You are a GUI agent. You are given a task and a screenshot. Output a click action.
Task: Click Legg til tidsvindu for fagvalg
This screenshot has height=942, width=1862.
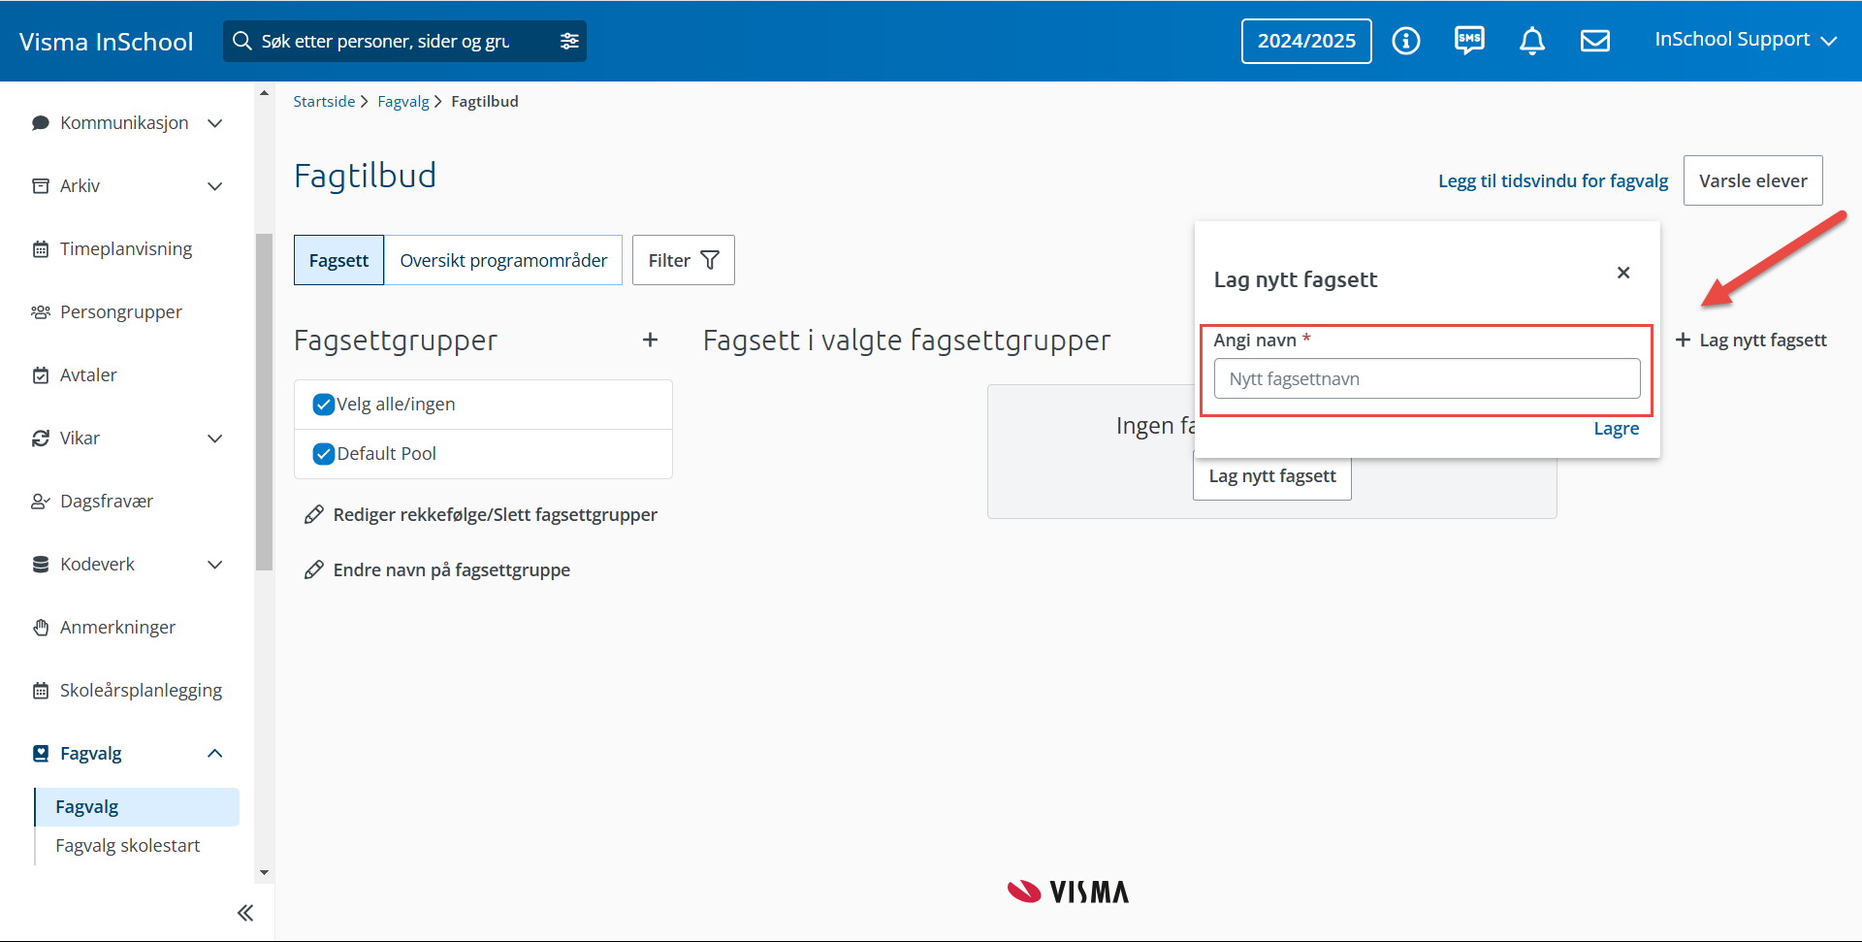coord(1553,181)
